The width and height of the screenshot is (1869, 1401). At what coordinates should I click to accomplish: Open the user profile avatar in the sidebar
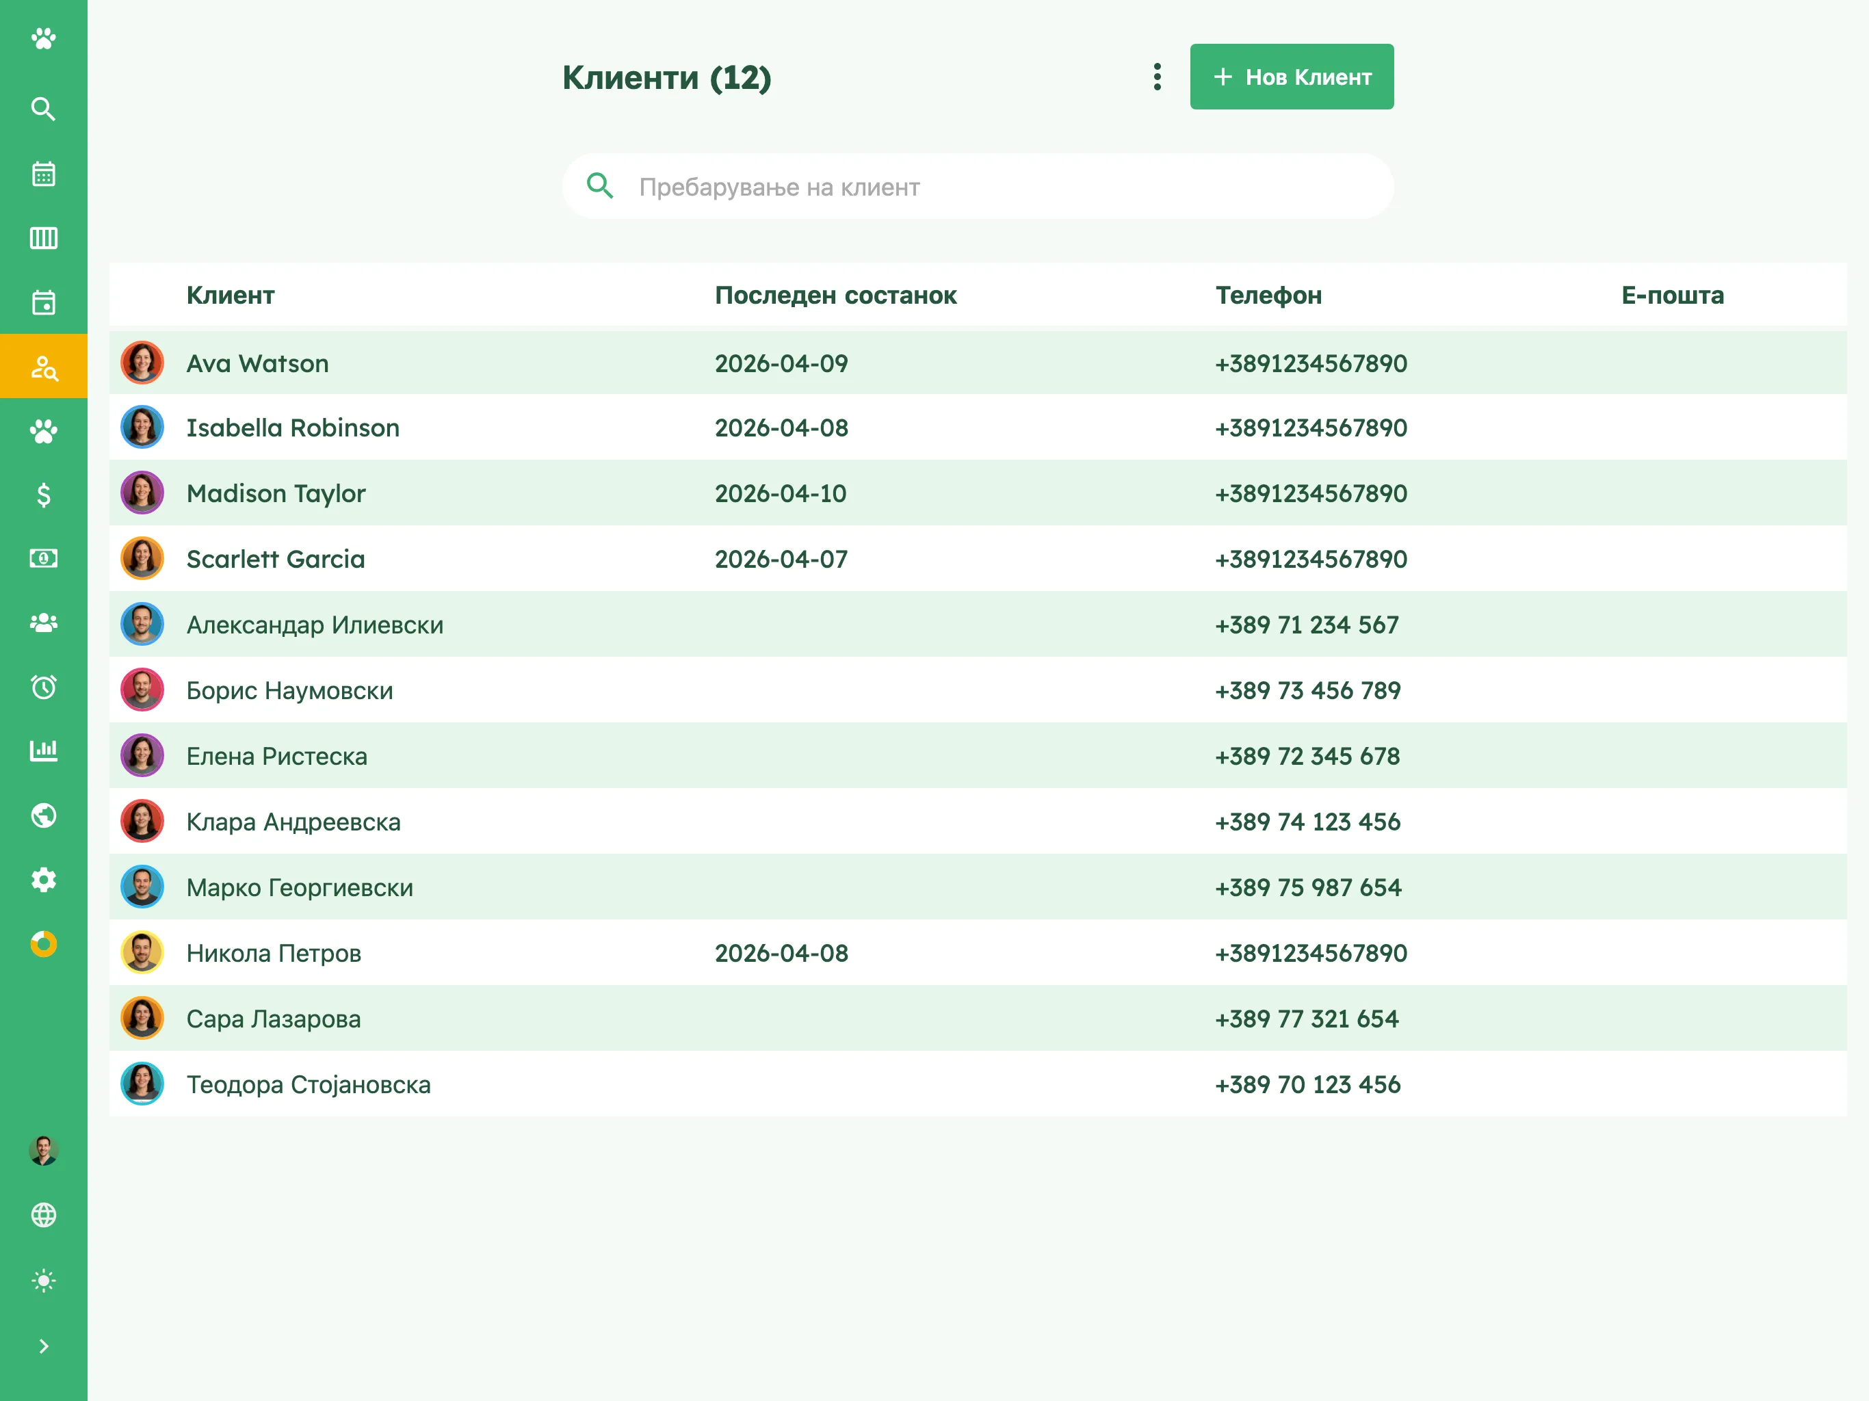tap(43, 1150)
